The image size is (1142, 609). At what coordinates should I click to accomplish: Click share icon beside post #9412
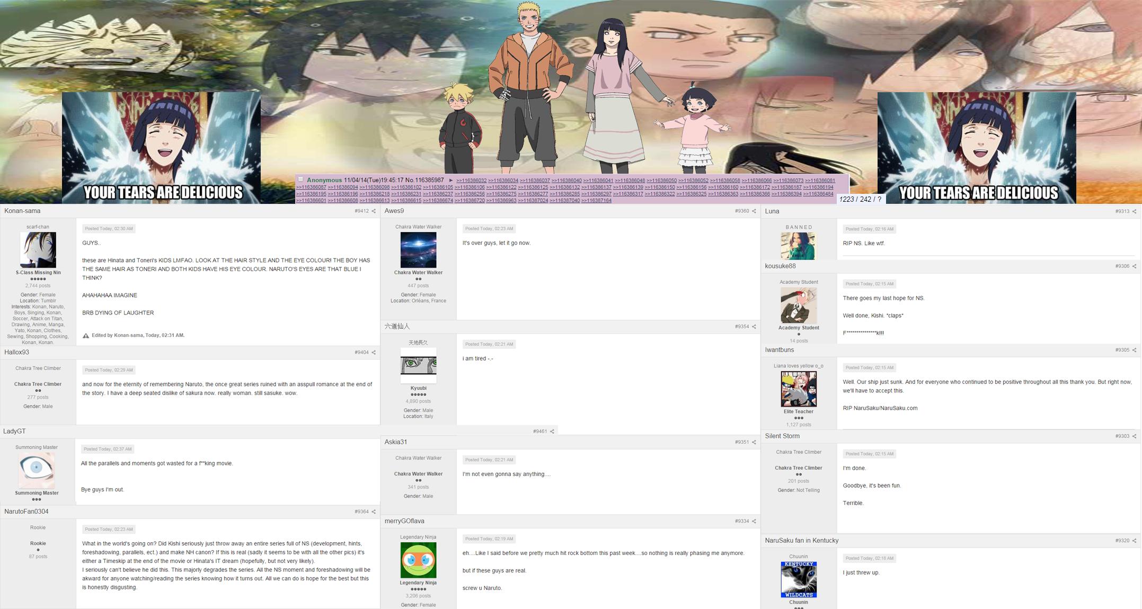click(374, 211)
